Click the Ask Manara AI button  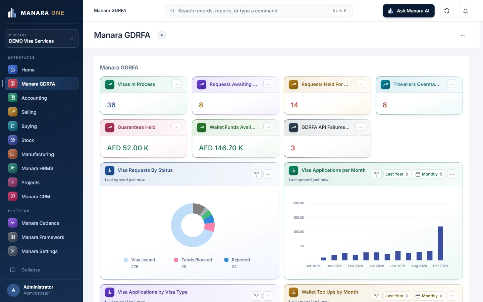409,11
